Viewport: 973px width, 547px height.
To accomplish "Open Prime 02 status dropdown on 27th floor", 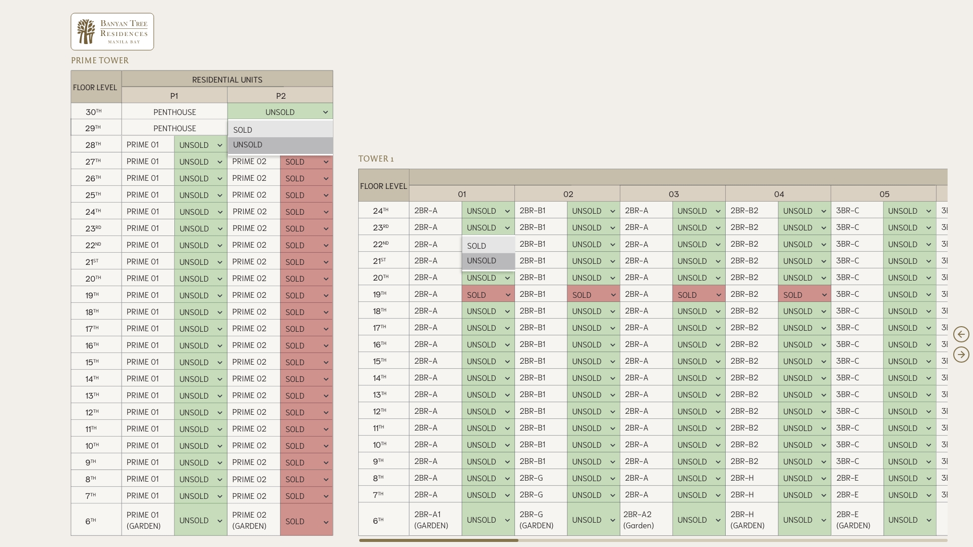I will [x=306, y=162].
